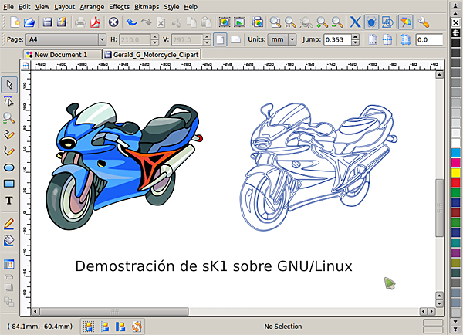This screenshot has width=463, height=335.
Task: Select the Text tool
Action: tap(8, 201)
